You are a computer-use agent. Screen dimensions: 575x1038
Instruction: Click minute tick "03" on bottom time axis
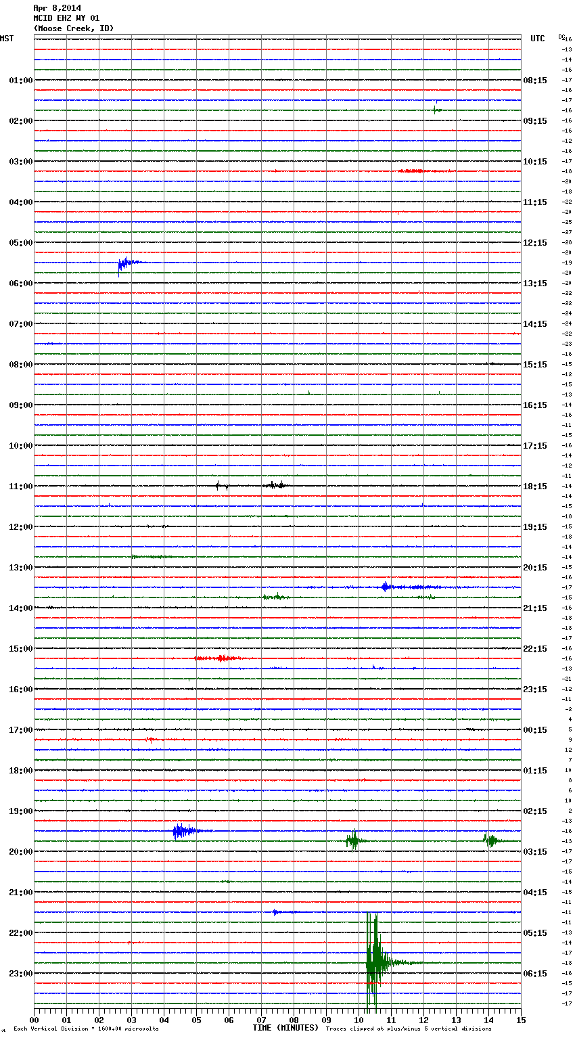131,1020
